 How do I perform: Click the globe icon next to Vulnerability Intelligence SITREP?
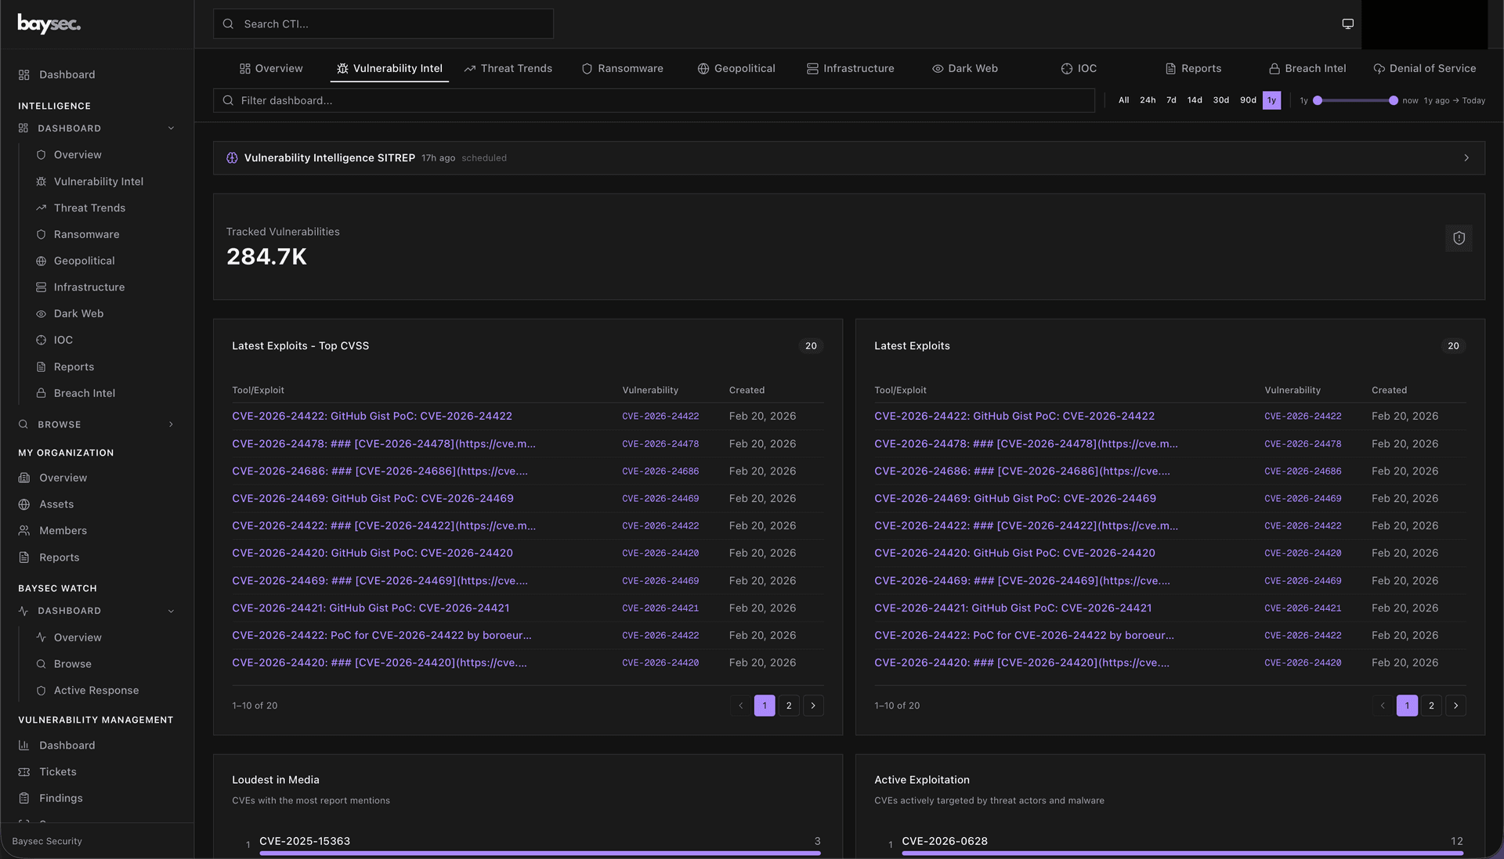tap(232, 157)
